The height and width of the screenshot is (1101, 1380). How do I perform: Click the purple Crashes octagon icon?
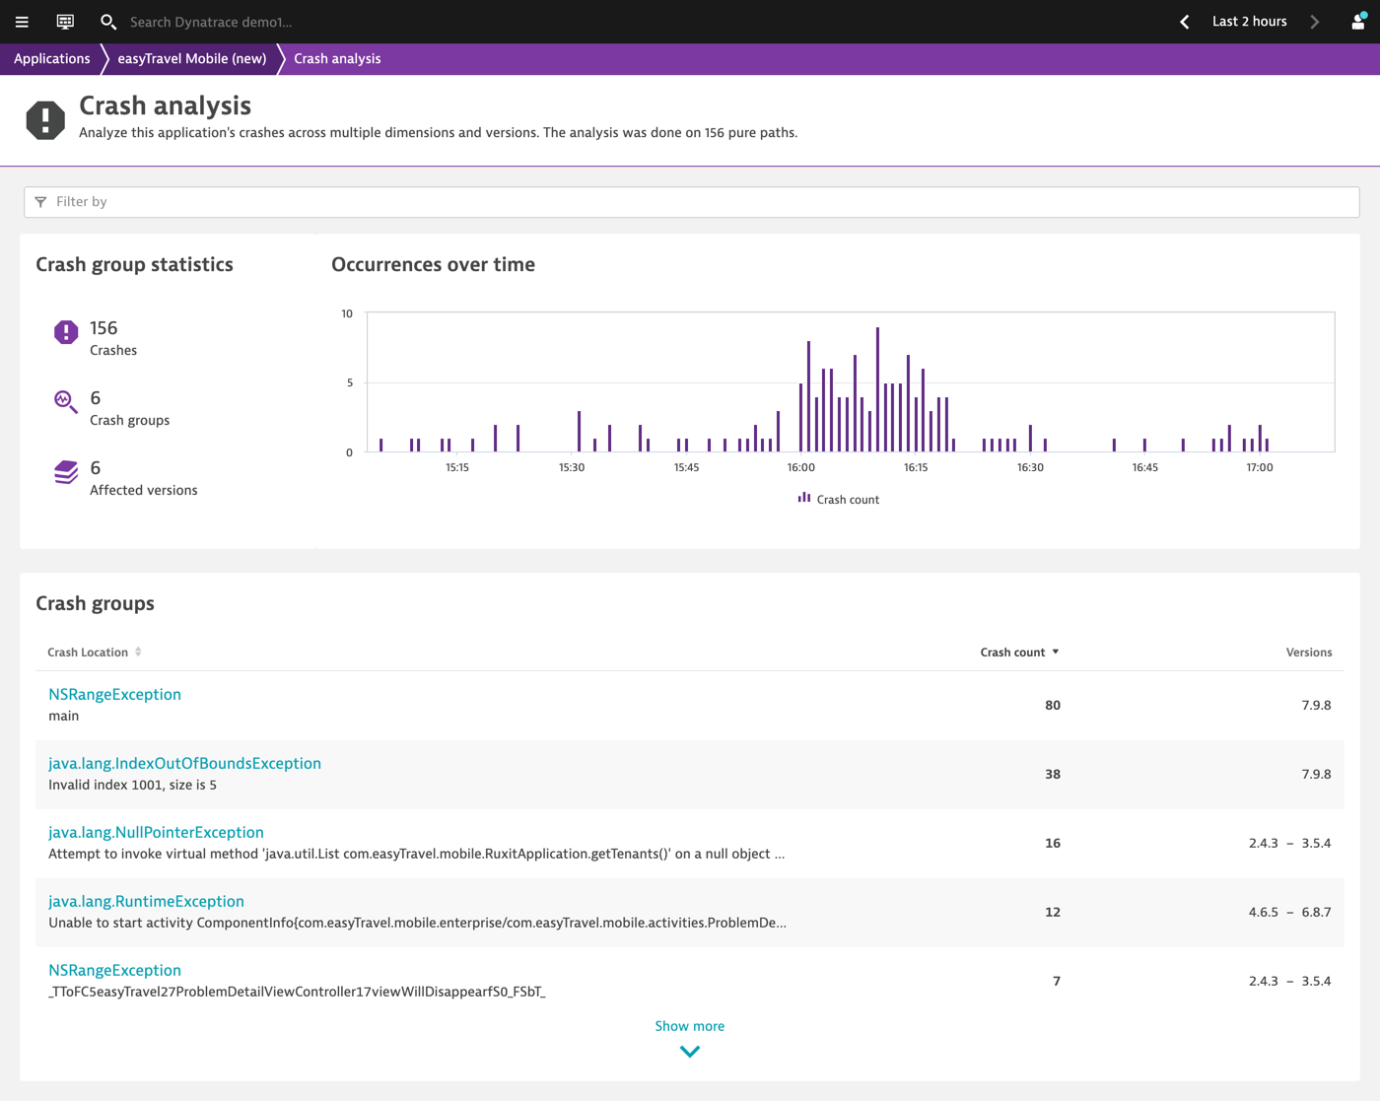66,332
